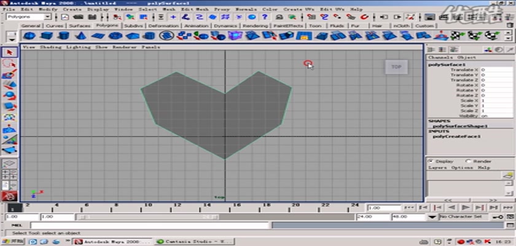Click the Smooth cube shelf icon
The height and width of the screenshot is (246, 516).
[x=235, y=35]
